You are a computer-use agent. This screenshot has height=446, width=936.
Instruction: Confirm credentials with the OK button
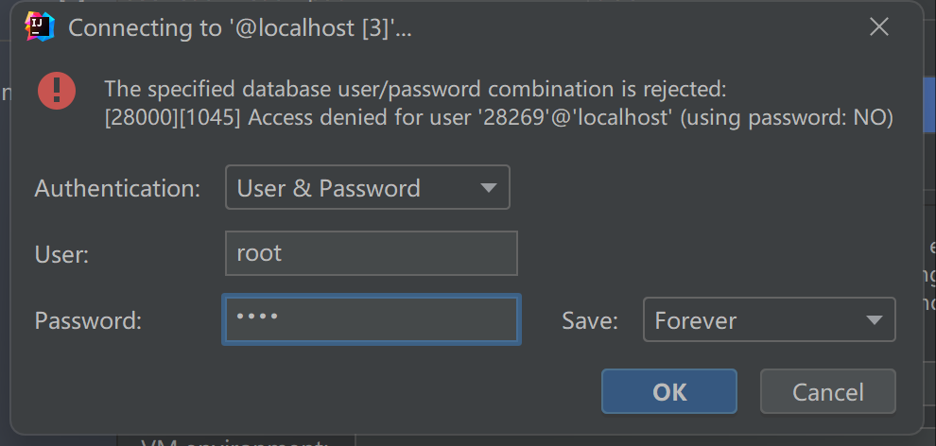click(669, 392)
